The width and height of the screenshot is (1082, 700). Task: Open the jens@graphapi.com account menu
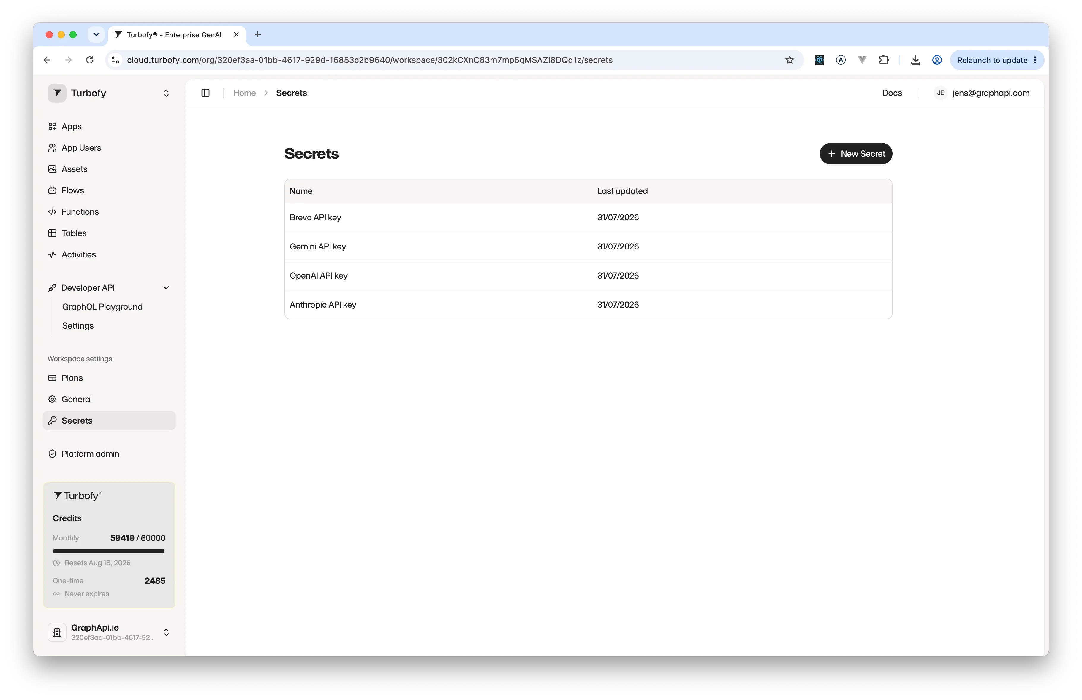pyautogui.click(x=982, y=93)
